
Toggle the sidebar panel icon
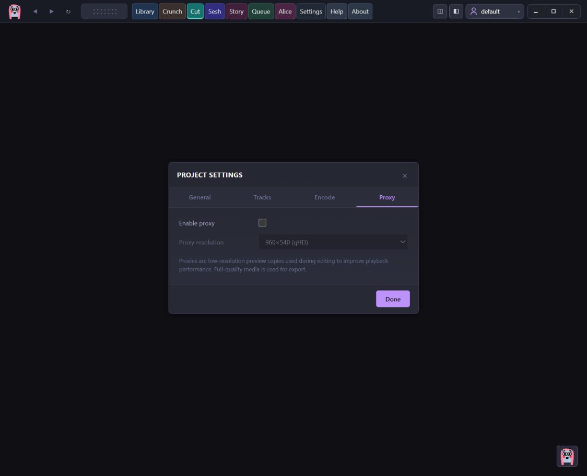[x=456, y=11]
